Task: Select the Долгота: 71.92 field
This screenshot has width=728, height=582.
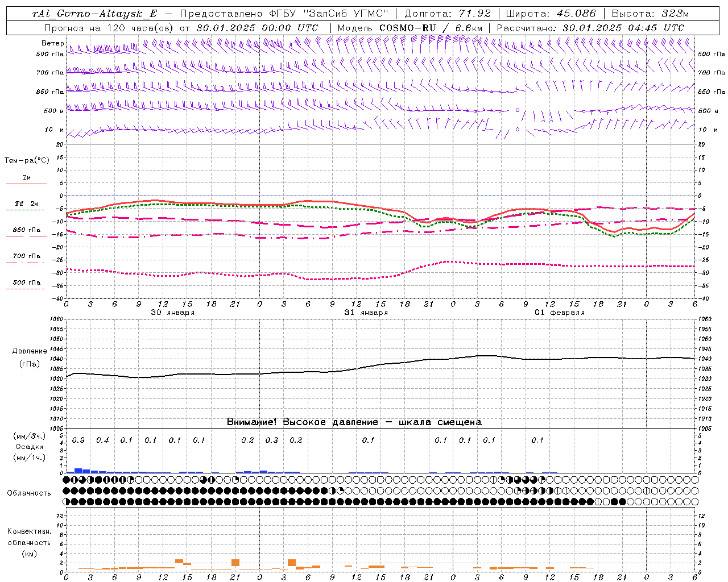Action: pyautogui.click(x=448, y=14)
